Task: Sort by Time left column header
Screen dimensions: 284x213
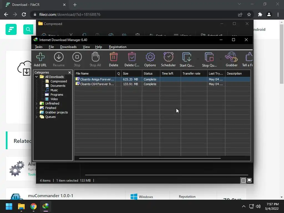Action: pyautogui.click(x=171, y=73)
